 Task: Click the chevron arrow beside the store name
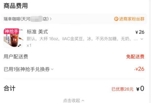[x=51, y=19]
